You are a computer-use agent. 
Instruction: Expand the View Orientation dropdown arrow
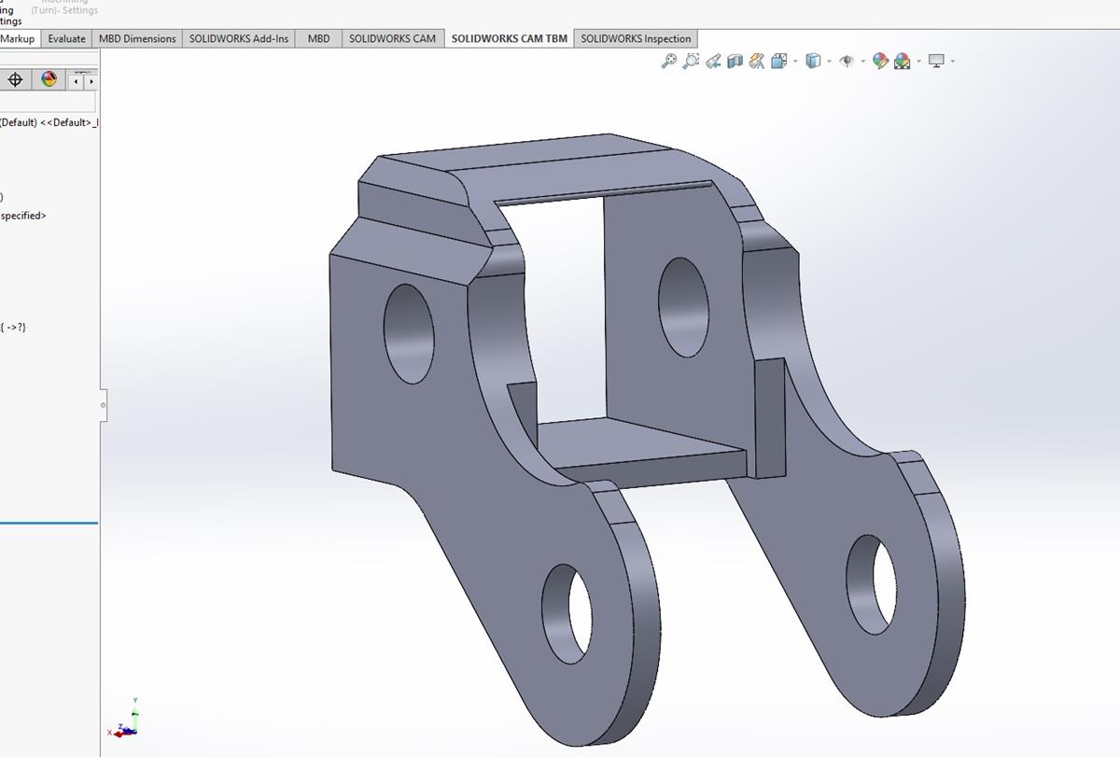click(x=796, y=63)
